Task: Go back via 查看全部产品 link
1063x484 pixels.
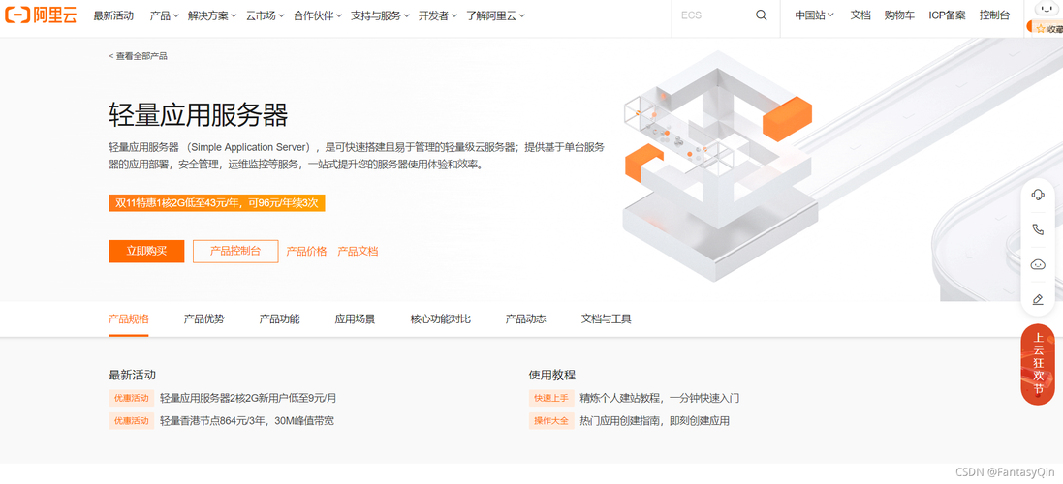Action: (139, 56)
